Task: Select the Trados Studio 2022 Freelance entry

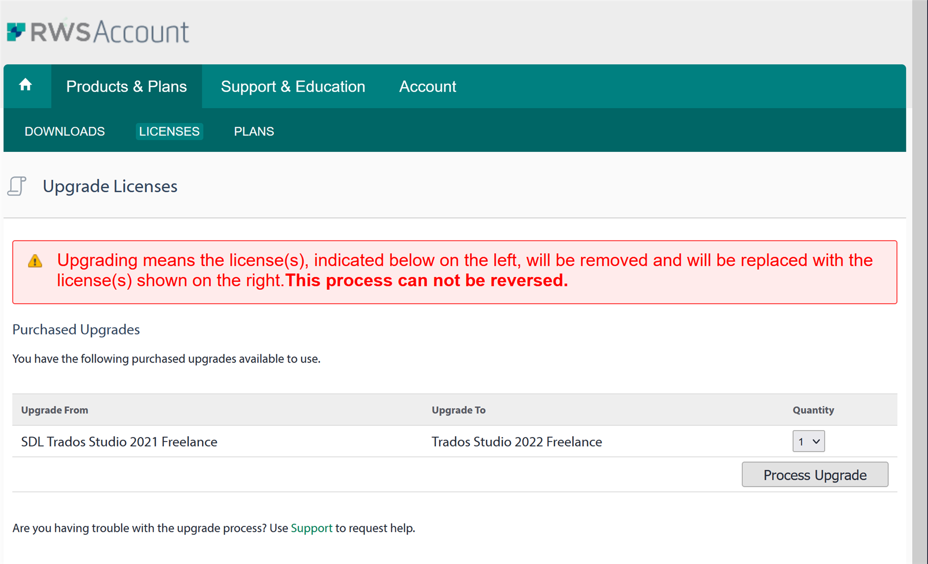Action: coord(517,441)
